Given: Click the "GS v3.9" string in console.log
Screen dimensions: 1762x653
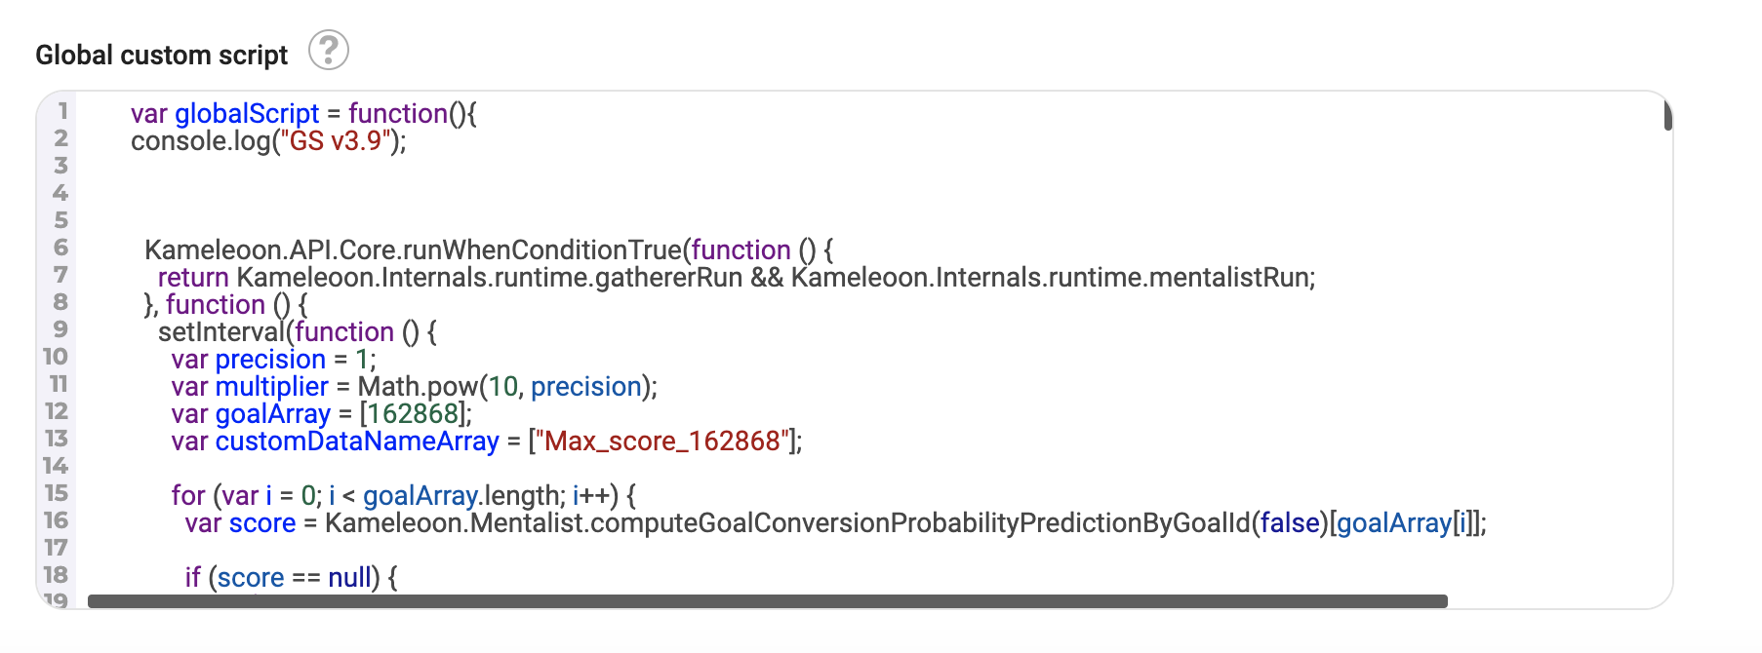Looking at the screenshot, I should (x=336, y=141).
